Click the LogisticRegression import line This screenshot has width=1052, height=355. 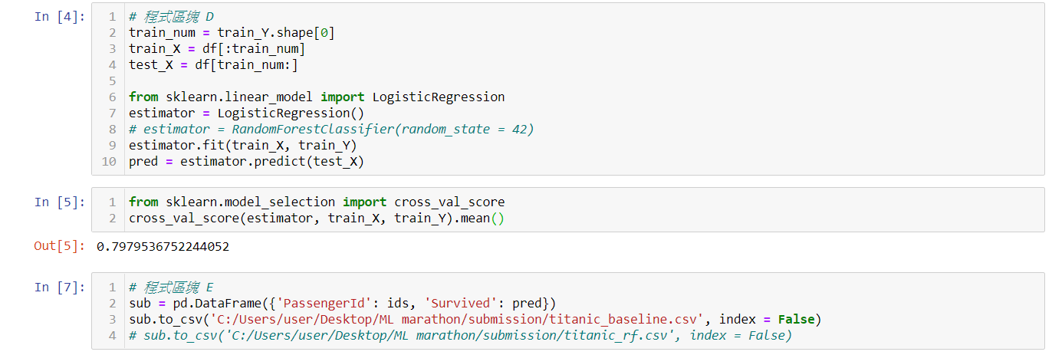click(317, 97)
